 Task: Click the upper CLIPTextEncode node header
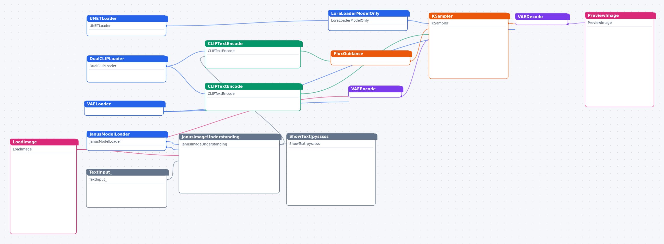(x=254, y=44)
